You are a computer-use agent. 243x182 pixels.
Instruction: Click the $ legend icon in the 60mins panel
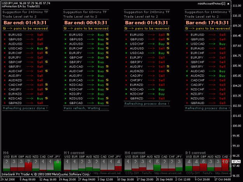click(65, 28)
